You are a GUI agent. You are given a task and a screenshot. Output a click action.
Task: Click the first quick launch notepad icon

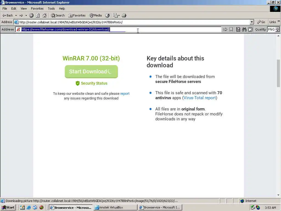(22, 208)
